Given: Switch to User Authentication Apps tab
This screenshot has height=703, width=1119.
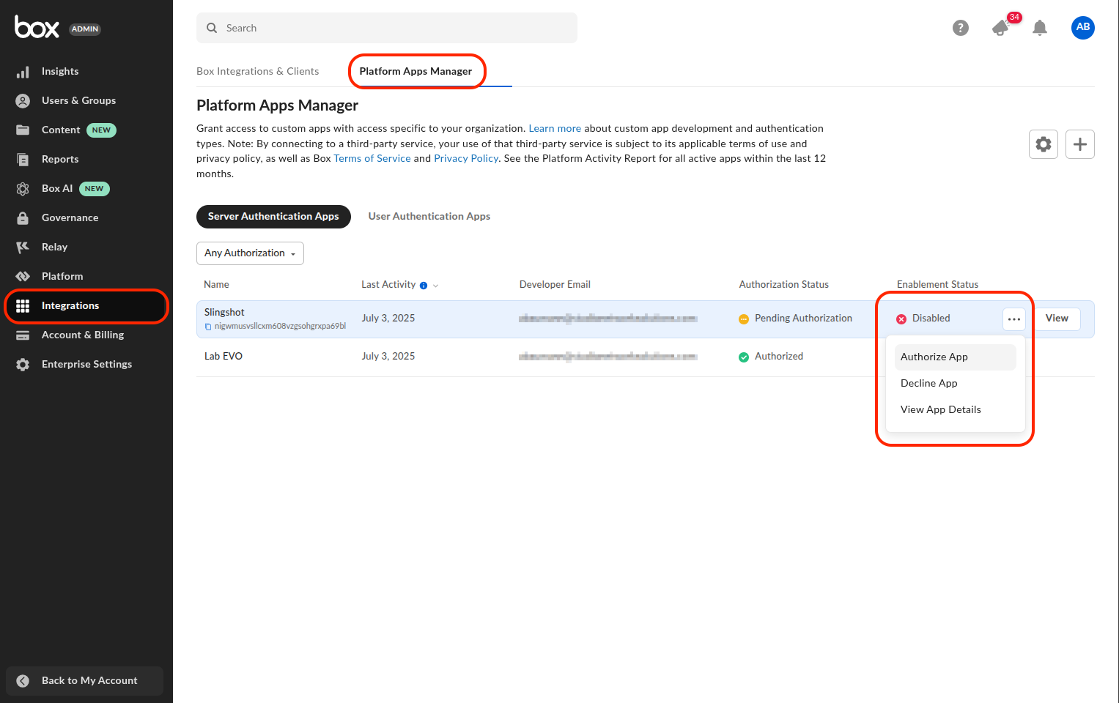Looking at the screenshot, I should 429,217.
